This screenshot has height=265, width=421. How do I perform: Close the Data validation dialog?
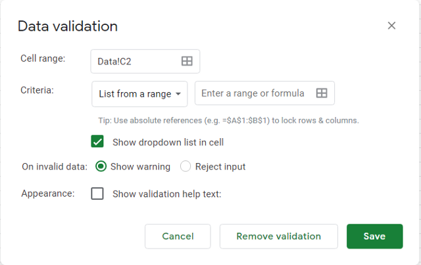click(x=391, y=26)
